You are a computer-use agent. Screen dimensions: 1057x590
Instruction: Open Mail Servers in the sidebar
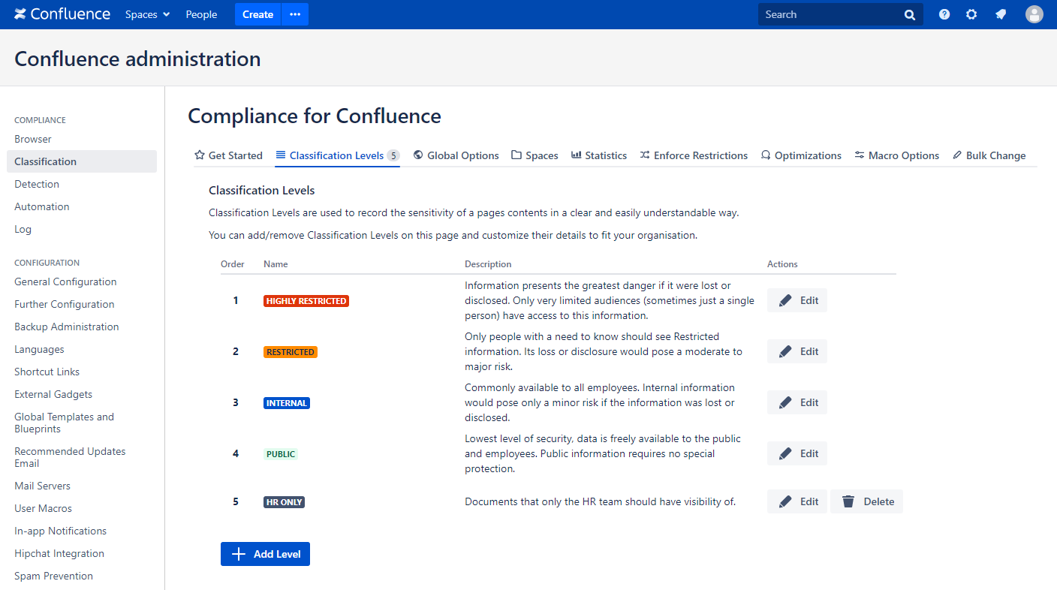pos(42,486)
